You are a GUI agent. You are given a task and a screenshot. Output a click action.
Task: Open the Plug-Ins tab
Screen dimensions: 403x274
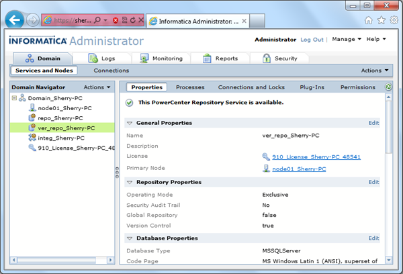(312, 87)
